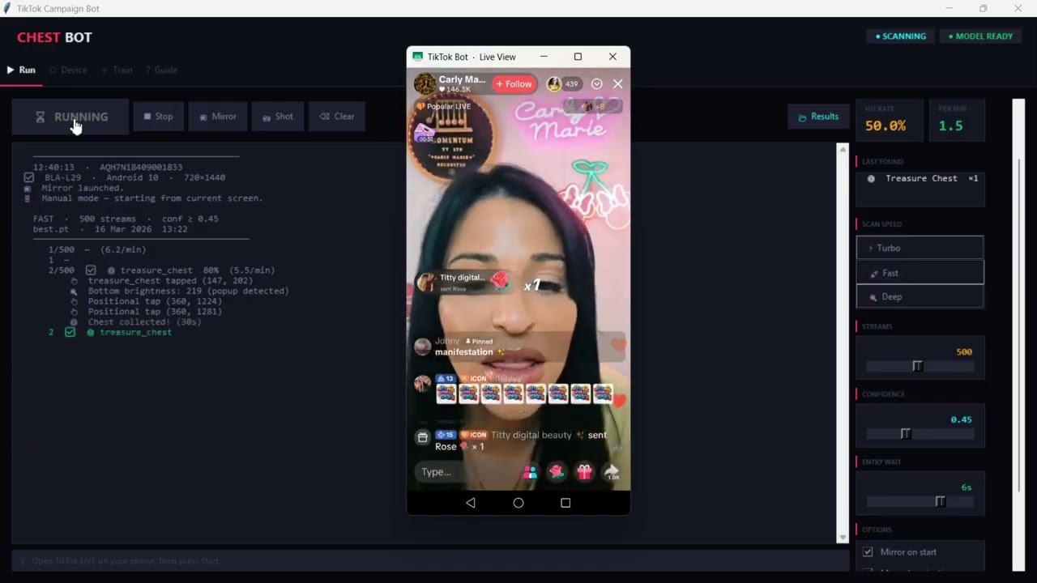Click the RUNNING status button
1037x583 pixels.
(x=70, y=117)
